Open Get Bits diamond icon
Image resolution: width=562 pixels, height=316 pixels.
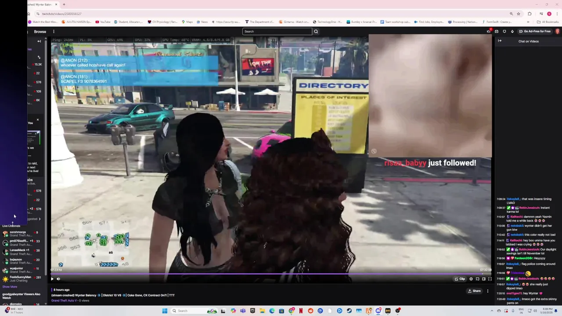pos(512,31)
